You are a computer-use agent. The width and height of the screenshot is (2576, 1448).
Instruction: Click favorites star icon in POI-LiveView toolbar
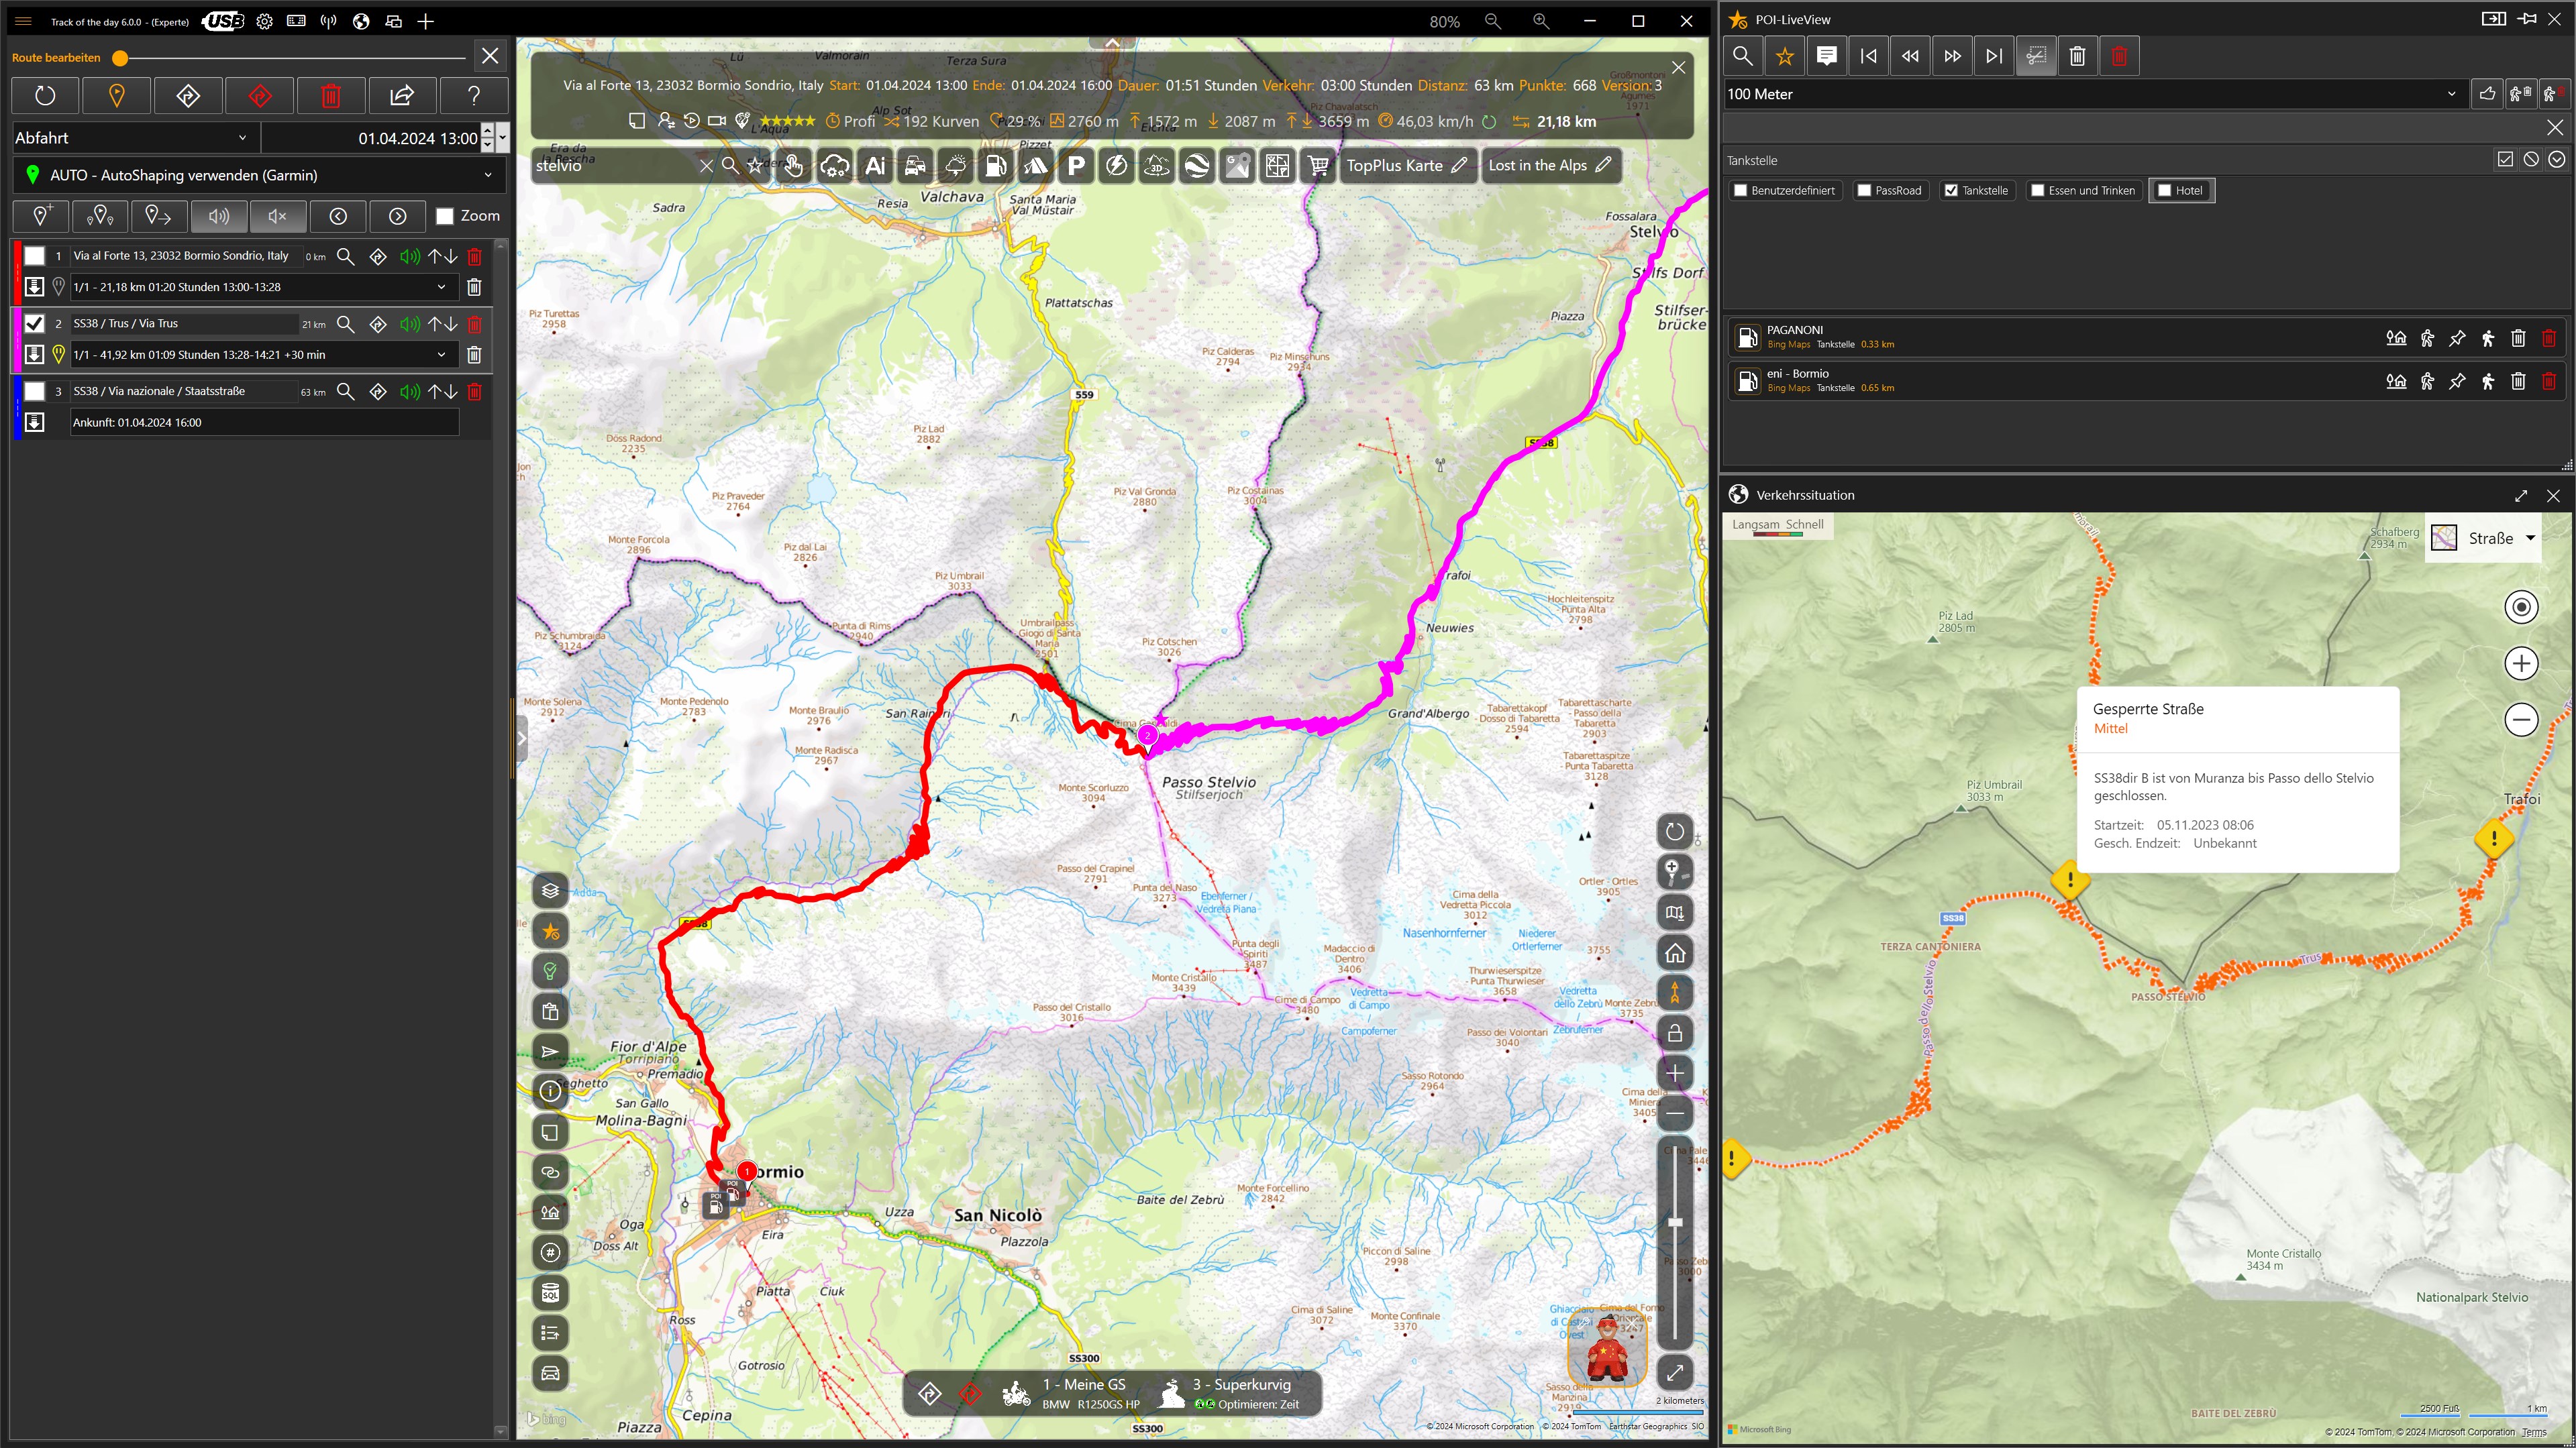[x=1784, y=56]
